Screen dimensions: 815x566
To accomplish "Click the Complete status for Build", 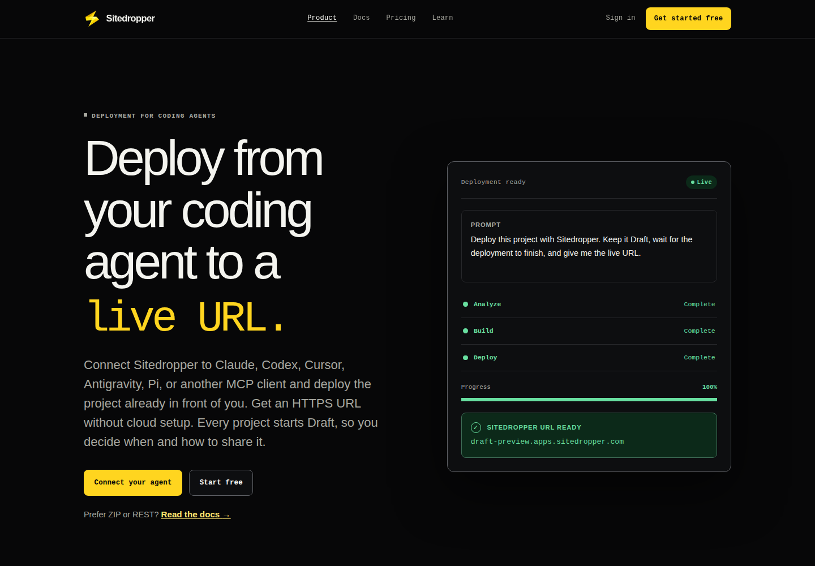I will (x=700, y=331).
